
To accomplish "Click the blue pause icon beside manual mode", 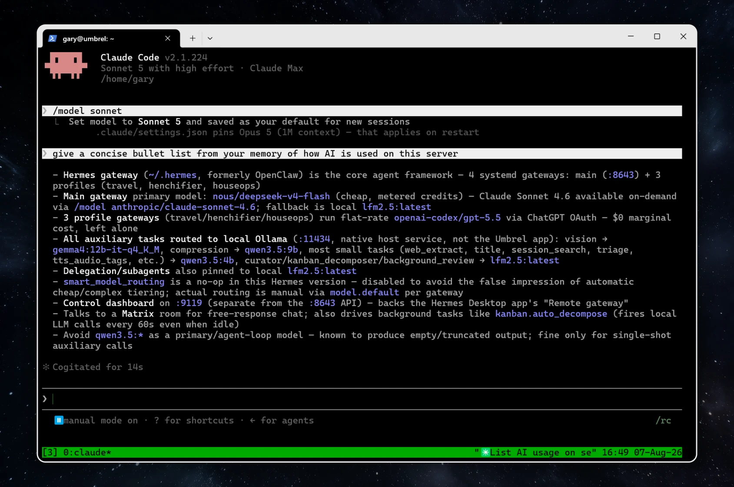I will click(59, 420).
